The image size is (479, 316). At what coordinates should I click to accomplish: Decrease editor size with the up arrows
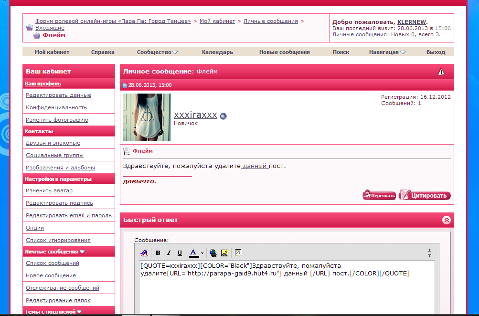429,250
